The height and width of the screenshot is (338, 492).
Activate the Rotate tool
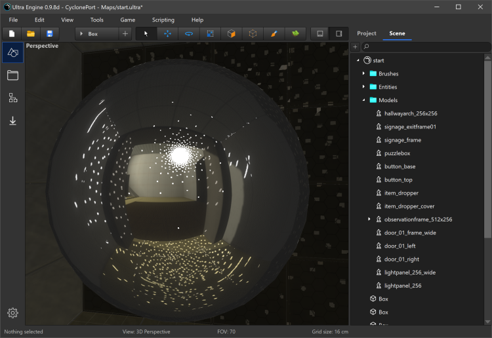click(x=189, y=33)
